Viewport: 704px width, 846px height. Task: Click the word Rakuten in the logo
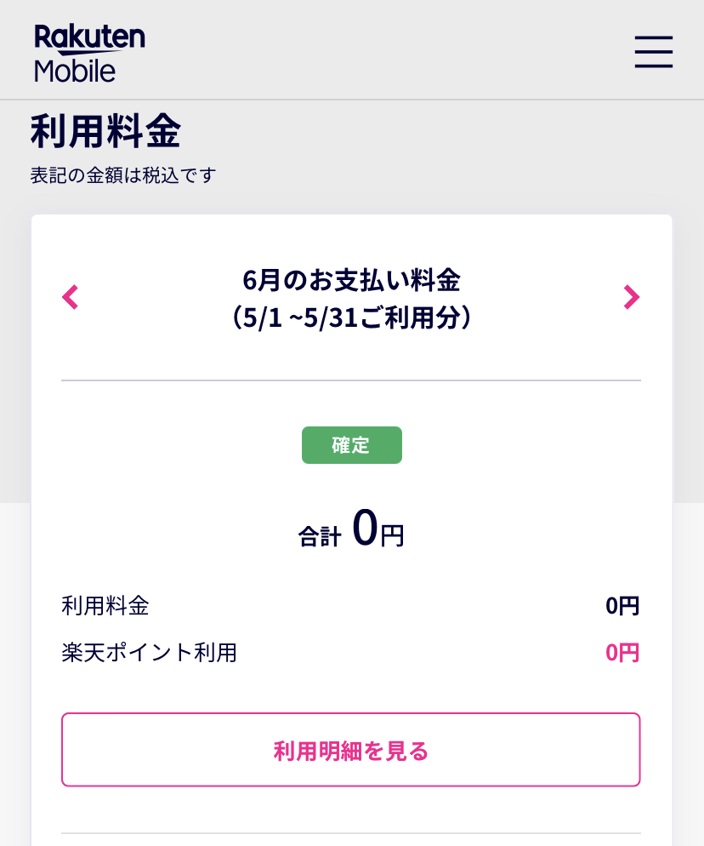(x=89, y=37)
